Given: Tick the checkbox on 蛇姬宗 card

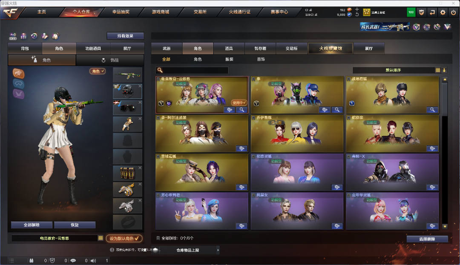Looking at the screenshot, I should point(349,118).
